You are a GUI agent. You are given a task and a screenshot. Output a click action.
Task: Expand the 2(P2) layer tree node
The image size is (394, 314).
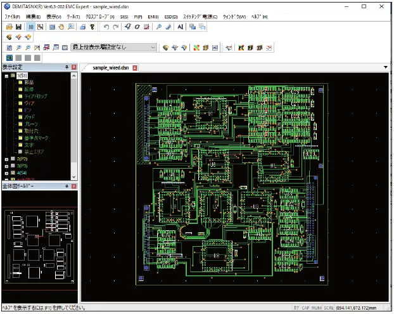point(6,159)
